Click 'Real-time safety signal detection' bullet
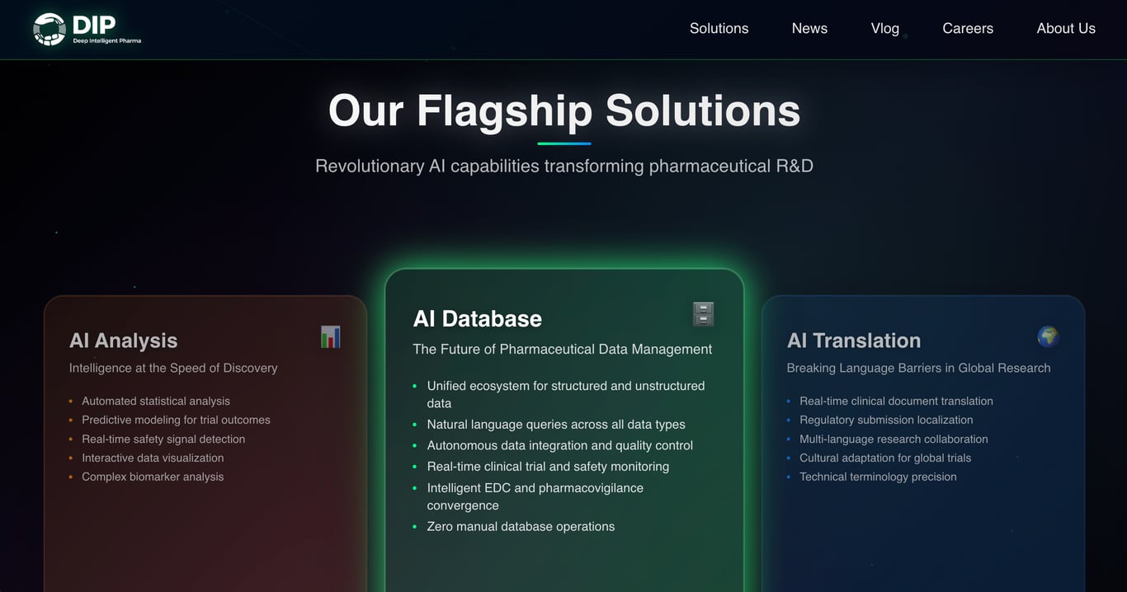 (163, 439)
